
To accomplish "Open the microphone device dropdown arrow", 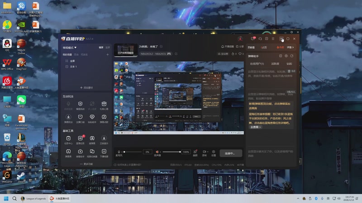I will (x=122, y=152).
